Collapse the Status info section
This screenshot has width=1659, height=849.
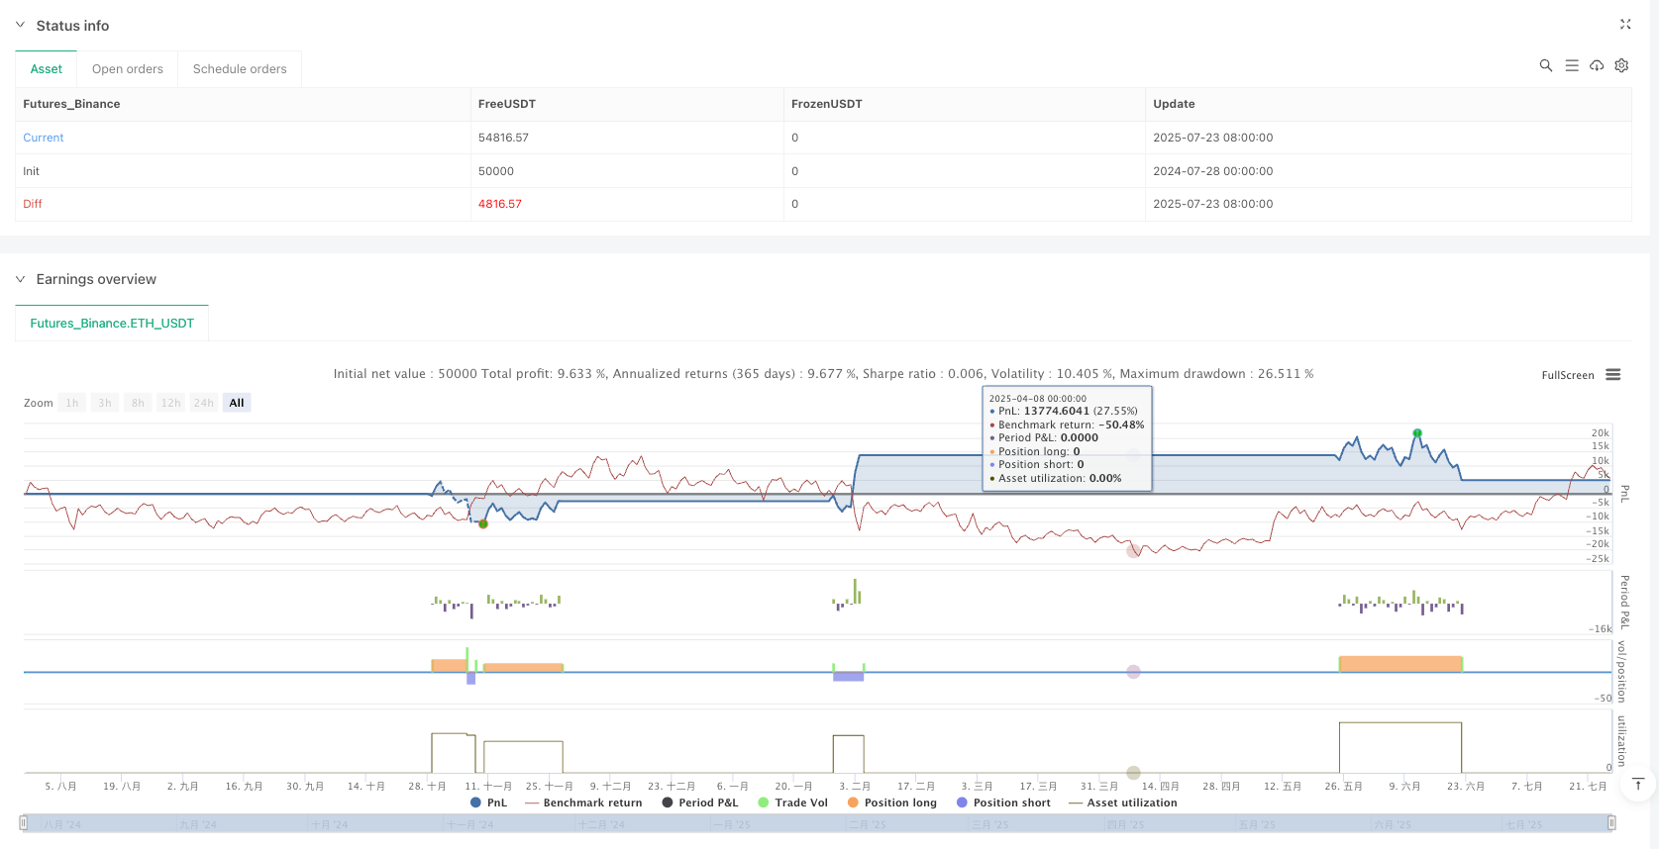(20, 25)
